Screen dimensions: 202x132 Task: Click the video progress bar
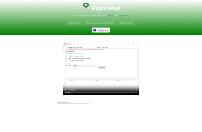pos(101,92)
